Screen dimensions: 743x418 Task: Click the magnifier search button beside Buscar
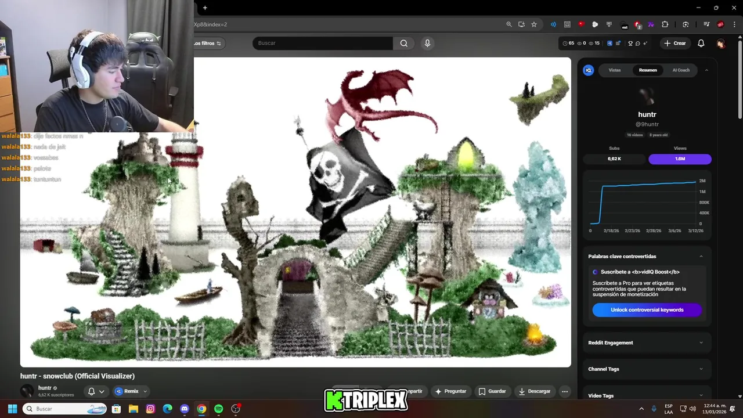tap(404, 43)
